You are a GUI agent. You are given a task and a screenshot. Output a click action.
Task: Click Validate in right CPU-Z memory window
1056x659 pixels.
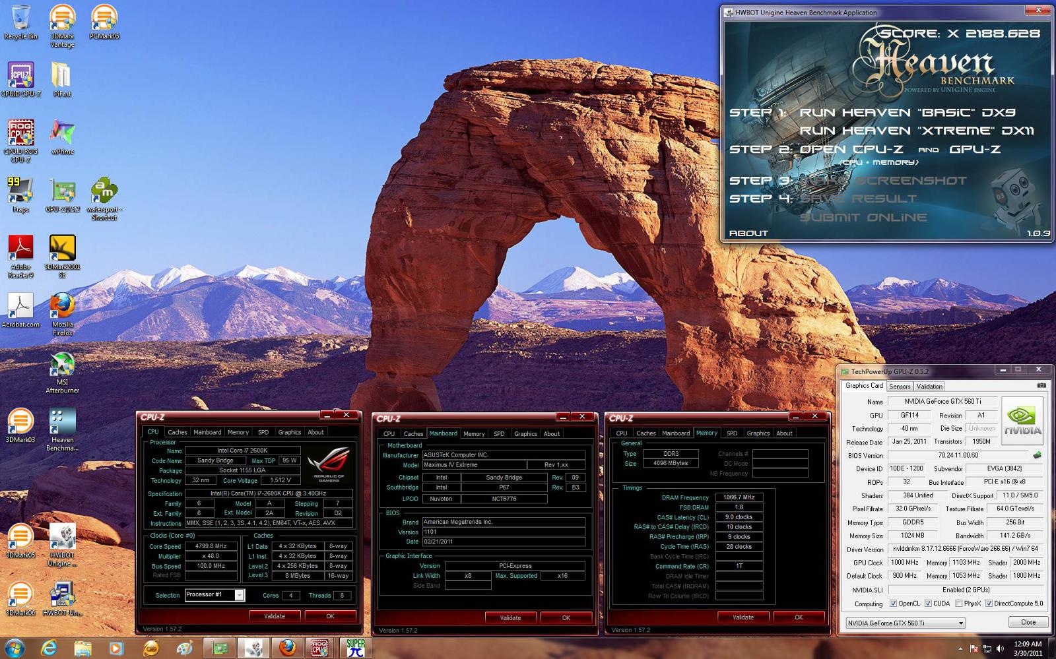click(x=743, y=617)
